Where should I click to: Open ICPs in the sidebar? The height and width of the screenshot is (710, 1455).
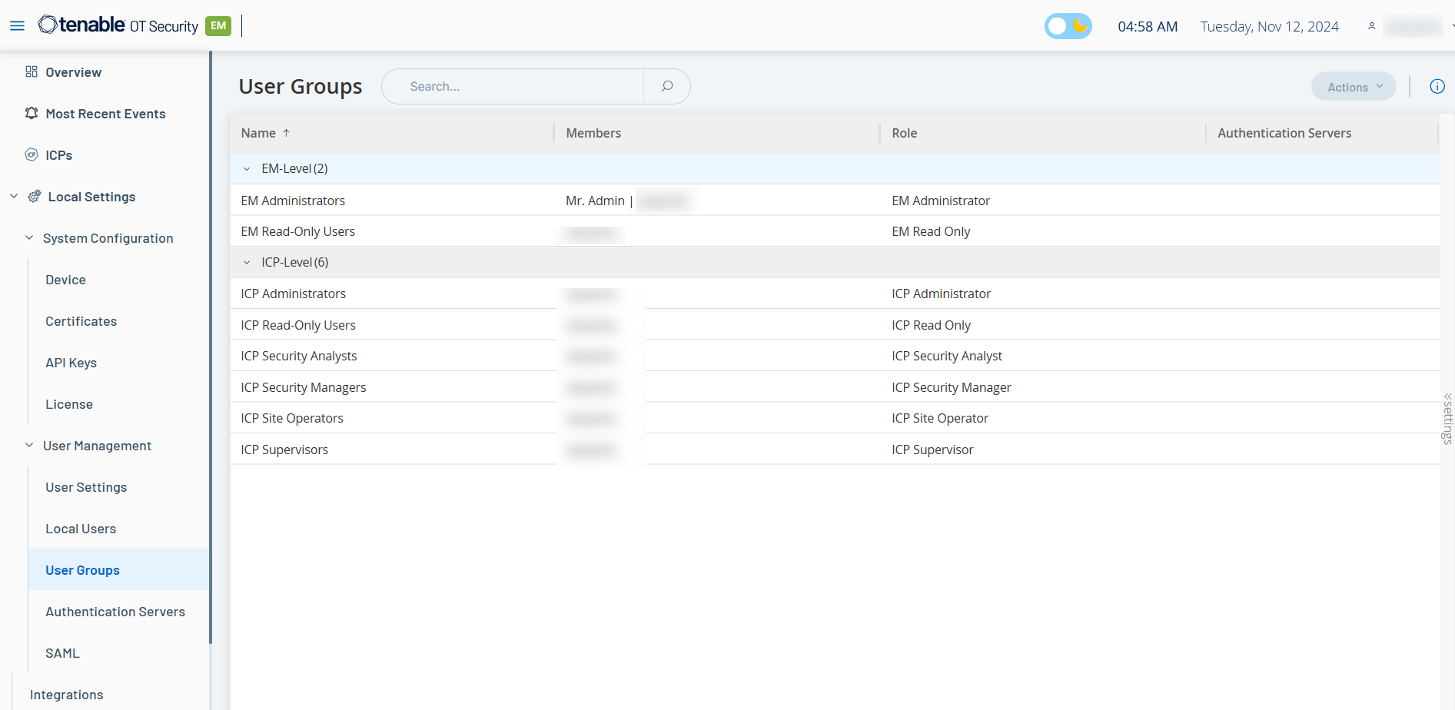(x=58, y=155)
